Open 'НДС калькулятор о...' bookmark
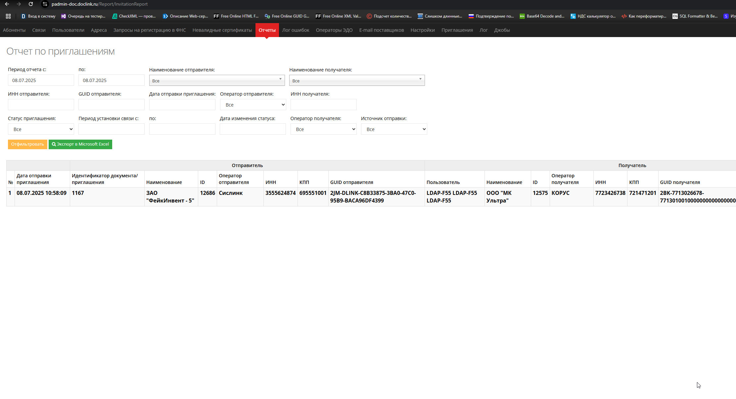The height and width of the screenshot is (399, 736). (x=593, y=16)
